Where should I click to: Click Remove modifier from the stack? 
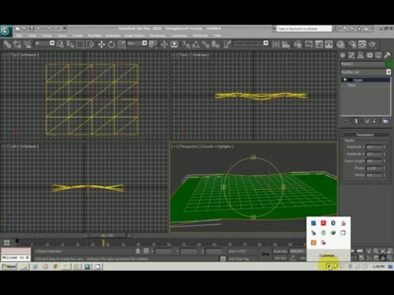(374, 121)
